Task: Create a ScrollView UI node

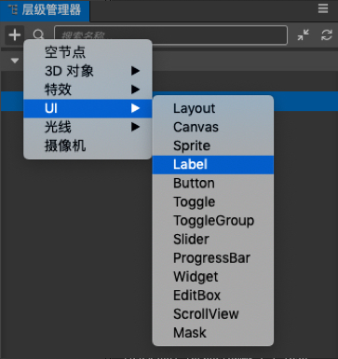Action: (213, 314)
